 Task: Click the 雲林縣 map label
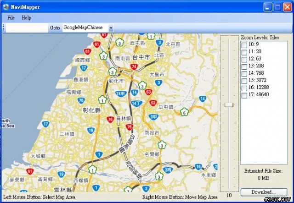click(63, 190)
